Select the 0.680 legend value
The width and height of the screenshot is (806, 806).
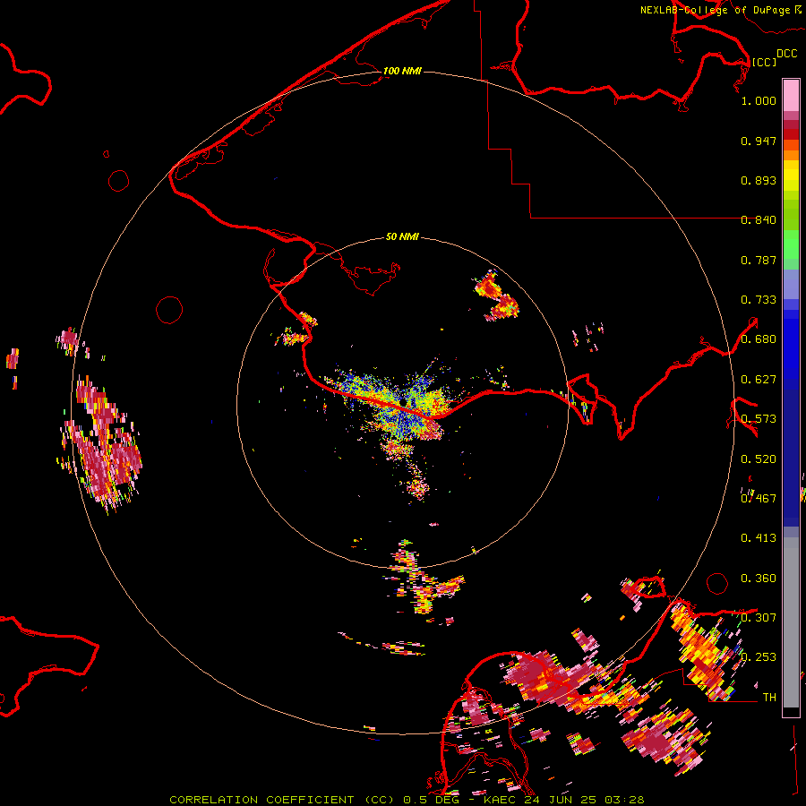(759, 339)
